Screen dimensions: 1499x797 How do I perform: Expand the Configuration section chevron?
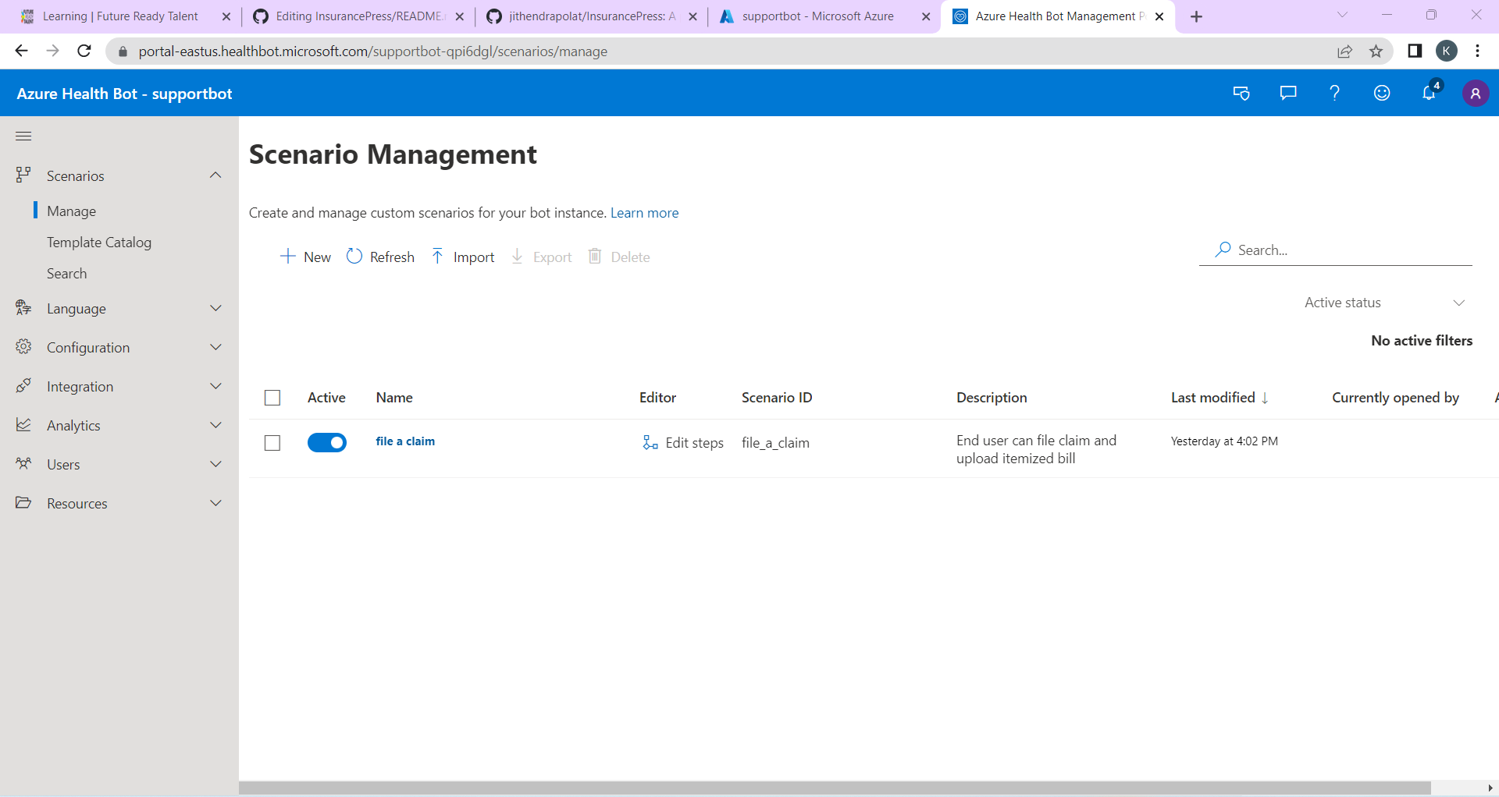(x=216, y=347)
